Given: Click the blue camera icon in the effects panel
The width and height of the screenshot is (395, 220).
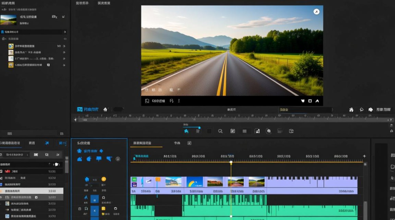Looking at the screenshot, I should tap(79, 151).
